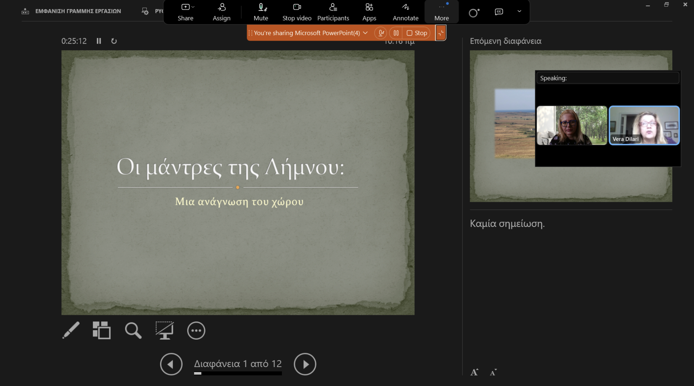Click the Stop sharing button
This screenshot has height=386, width=694.
[417, 33]
